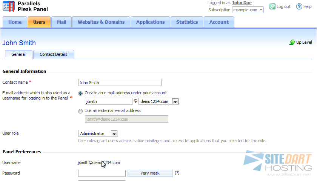Go to the Home tab
Image resolution: width=317 pixels, height=181 pixels.
point(15,22)
